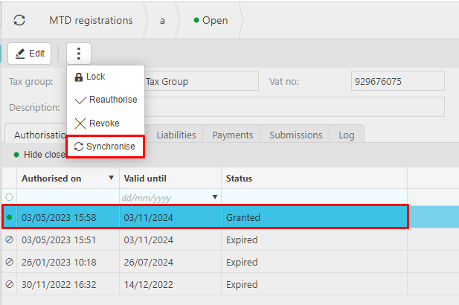Choose Synchronise from the dropdown menu

(106, 147)
